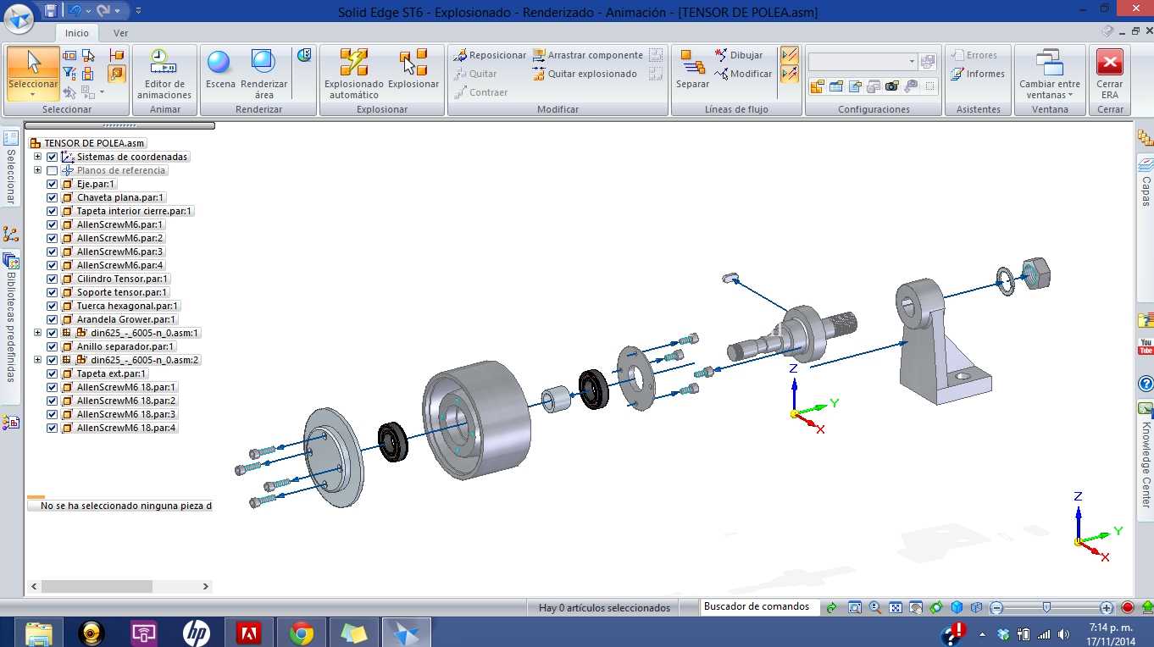
Task: Open File Explorer from the taskbar
Action: (38, 633)
